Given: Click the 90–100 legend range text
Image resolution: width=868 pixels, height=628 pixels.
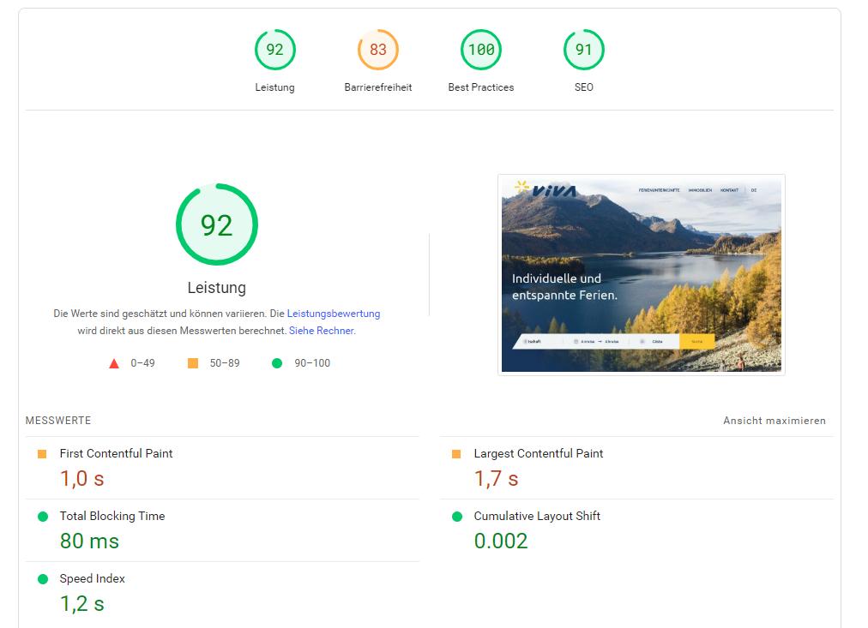Looking at the screenshot, I should pyautogui.click(x=312, y=363).
